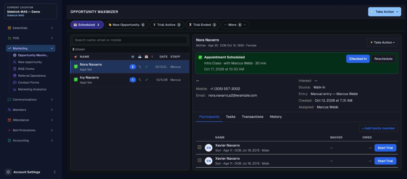Click the Essentials grid icon in sidebar
This screenshot has height=179, width=407.
click(9, 28)
